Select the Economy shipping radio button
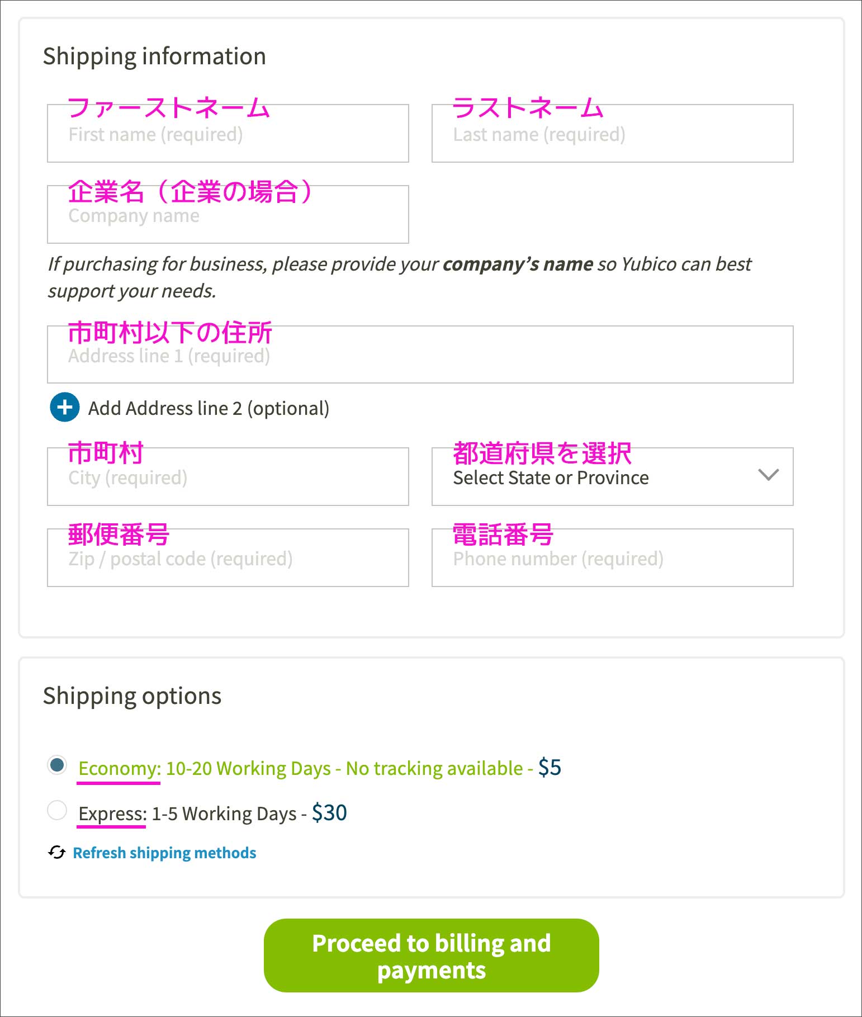Viewport: 862px width, 1017px height. 57,765
